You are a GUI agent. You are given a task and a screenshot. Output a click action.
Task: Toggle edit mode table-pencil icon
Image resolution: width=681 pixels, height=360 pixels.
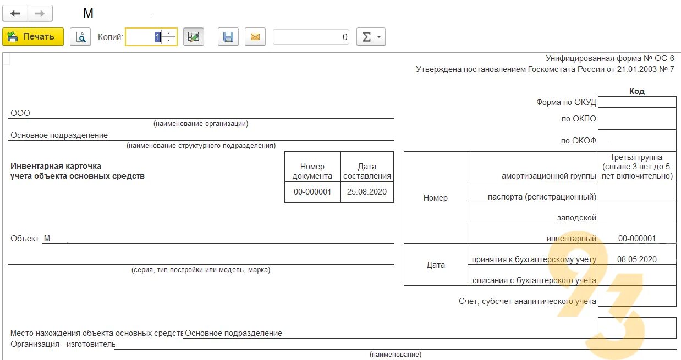[193, 37]
